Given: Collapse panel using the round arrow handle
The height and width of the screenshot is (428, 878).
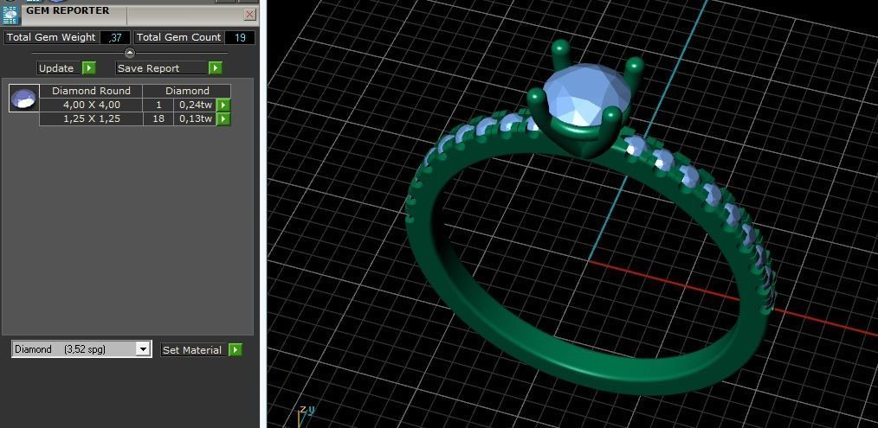Looking at the screenshot, I should (130, 53).
